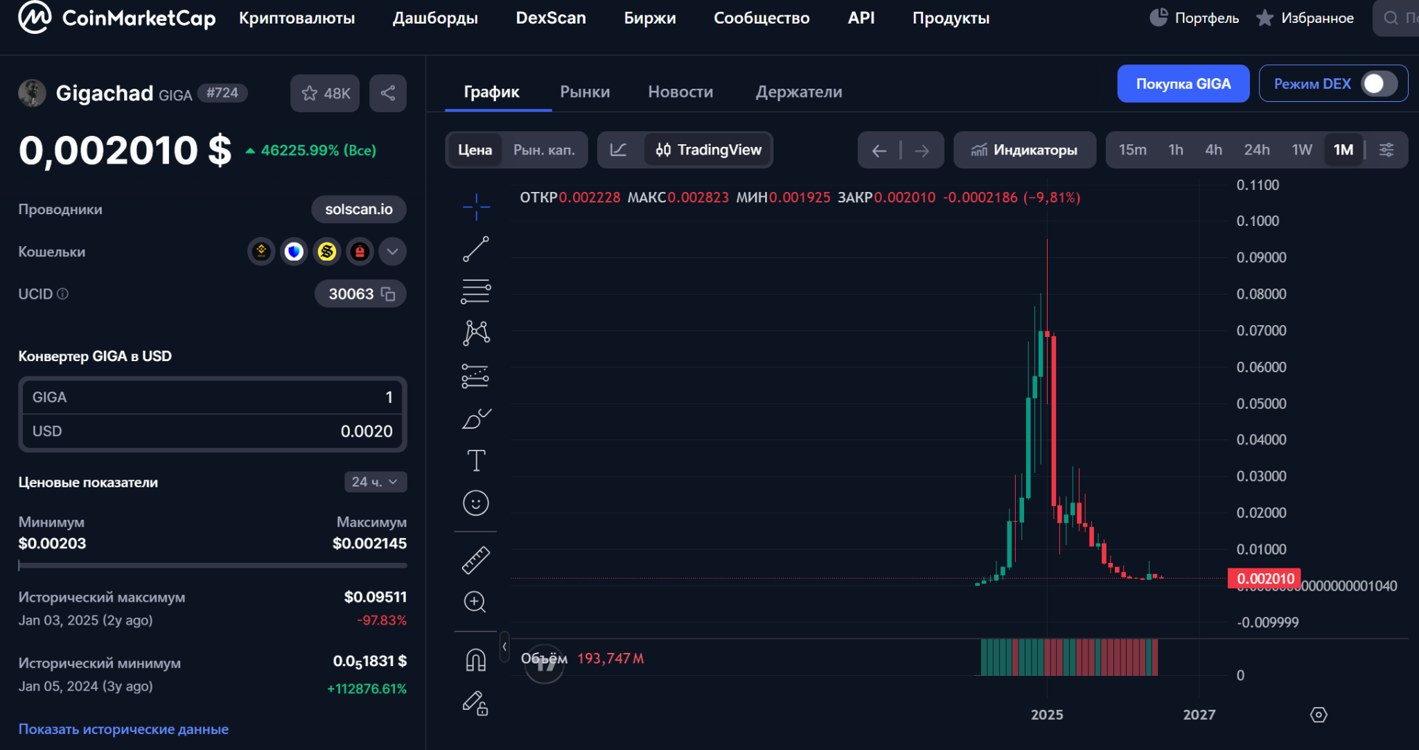Click the CoinMarketCap logo
This screenshot has height=750, width=1419.
point(116,17)
